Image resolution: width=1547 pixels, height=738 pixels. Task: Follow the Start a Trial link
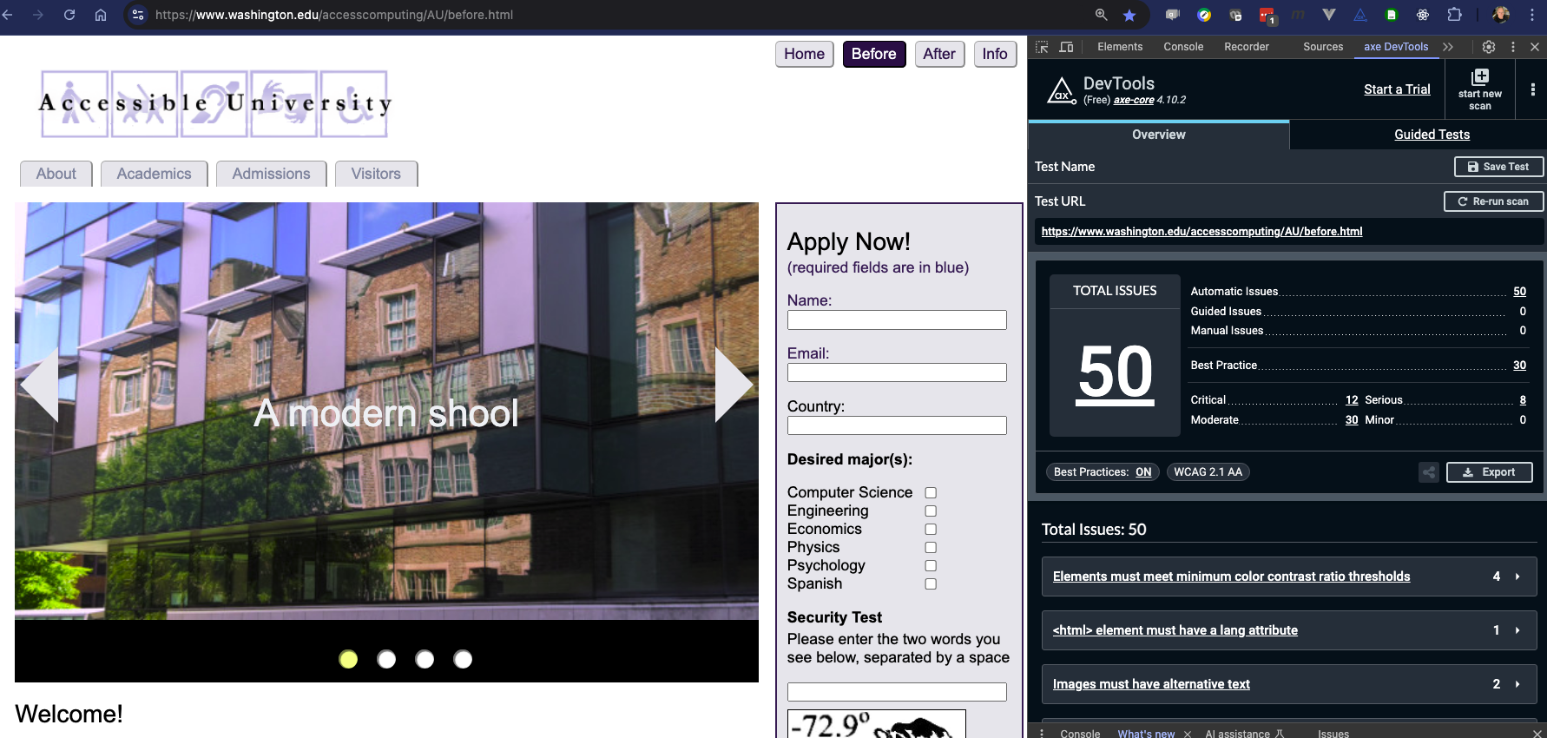[1397, 89]
